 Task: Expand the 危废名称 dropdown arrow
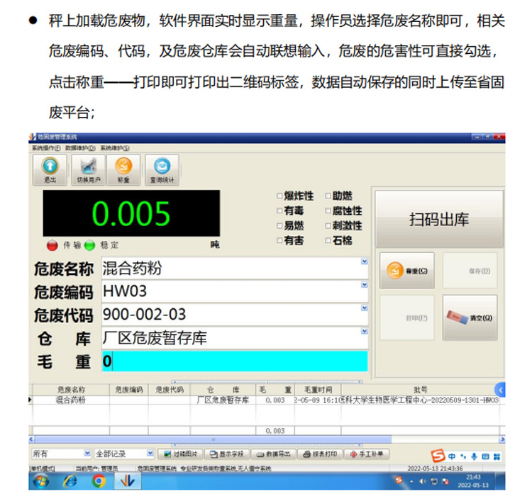pyautogui.click(x=364, y=261)
